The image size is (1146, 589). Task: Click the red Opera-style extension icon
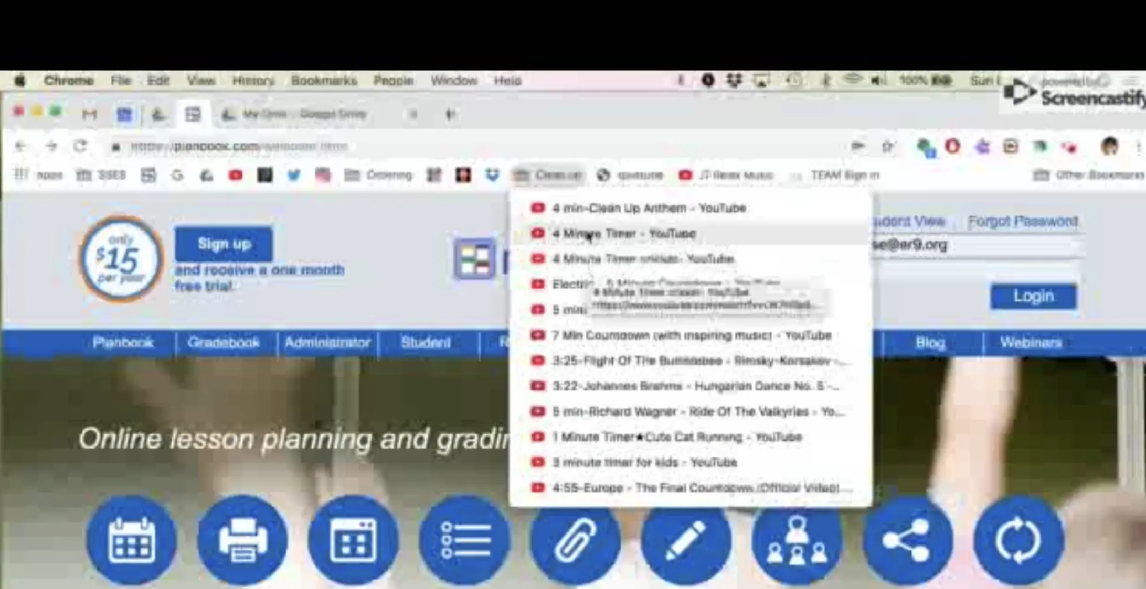tap(952, 147)
